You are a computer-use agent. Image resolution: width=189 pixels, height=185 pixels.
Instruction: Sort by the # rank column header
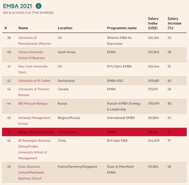(6, 28)
